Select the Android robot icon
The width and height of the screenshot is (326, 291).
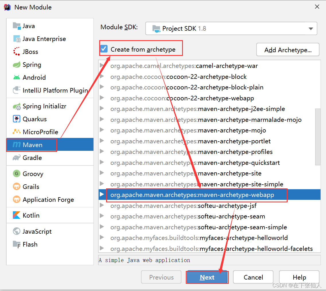[x=17, y=77]
